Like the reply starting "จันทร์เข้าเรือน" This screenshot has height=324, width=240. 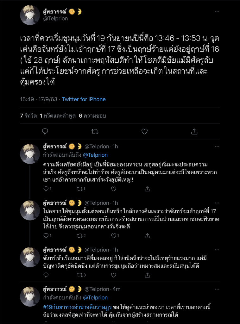pyautogui.click(x=114, y=275)
